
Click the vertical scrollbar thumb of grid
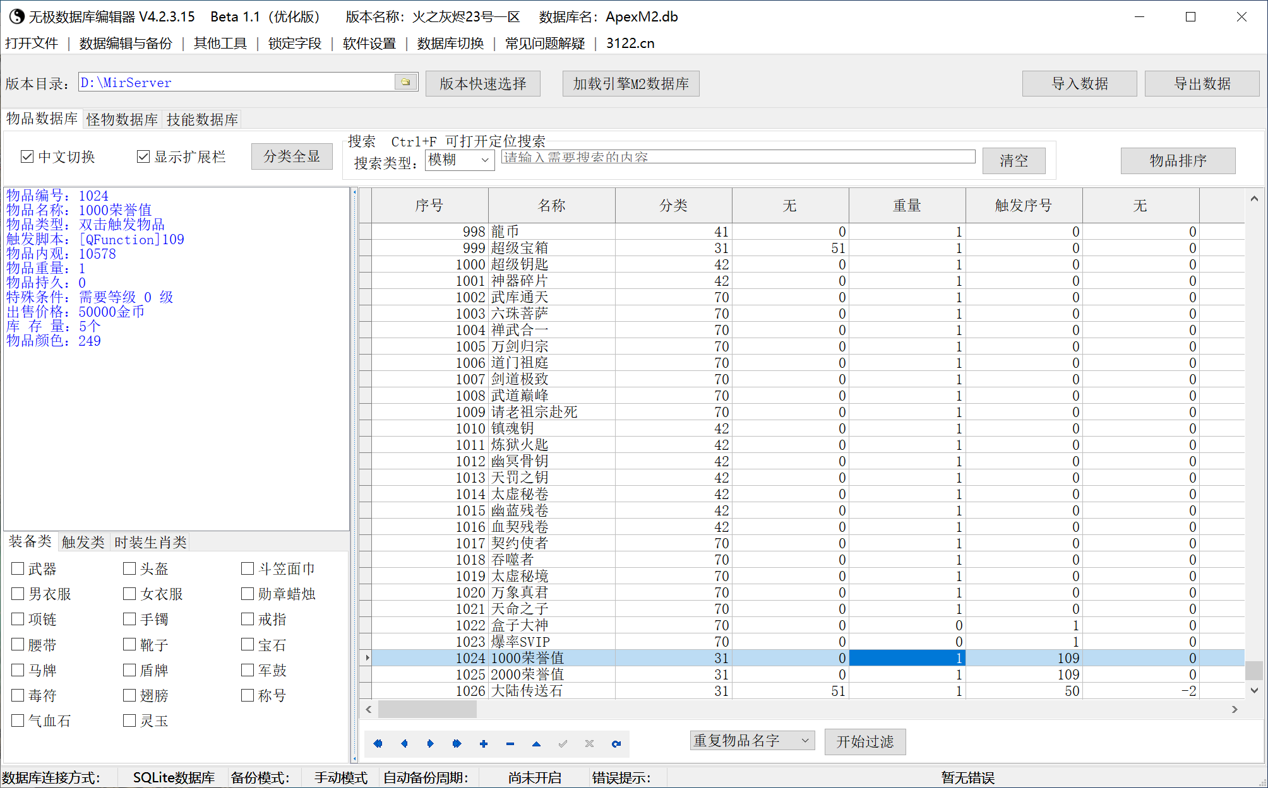(x=1254, y=670)
